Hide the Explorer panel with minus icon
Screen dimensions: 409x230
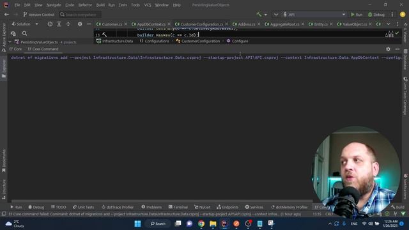coord(89,24)
